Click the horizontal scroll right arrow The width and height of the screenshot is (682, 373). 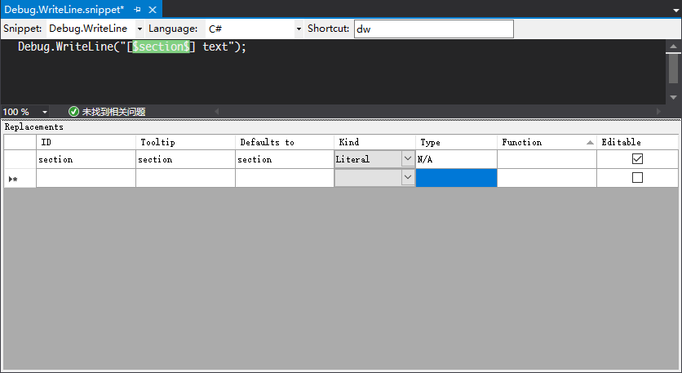pos(659,111)
